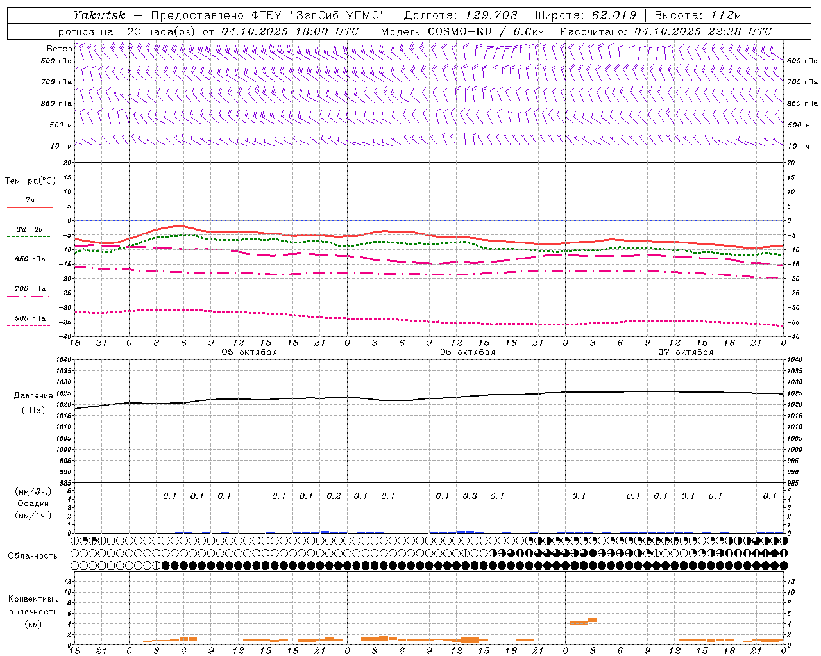Click the 500 гПа temperature legend entry
This screenshot has height=656, width=821.
click(30, 318)
